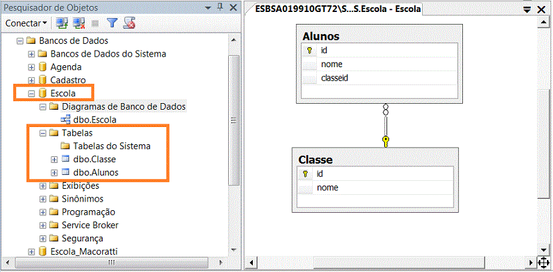Expand the Segurança folder
The height and width of the screenshot is (272, 553).
[x=43, y=239]
